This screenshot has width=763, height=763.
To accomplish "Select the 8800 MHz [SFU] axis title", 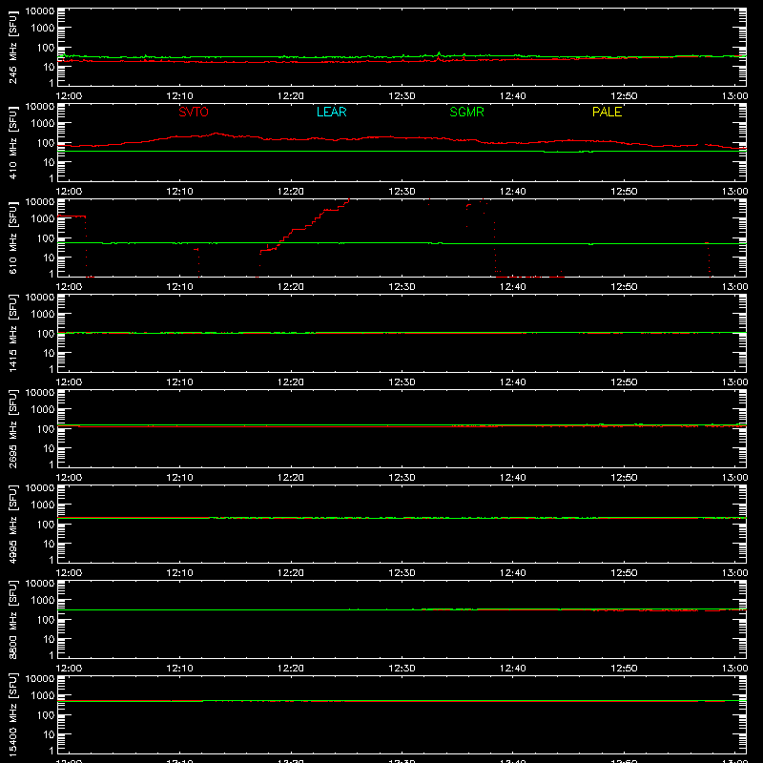I will click(12, 619).
